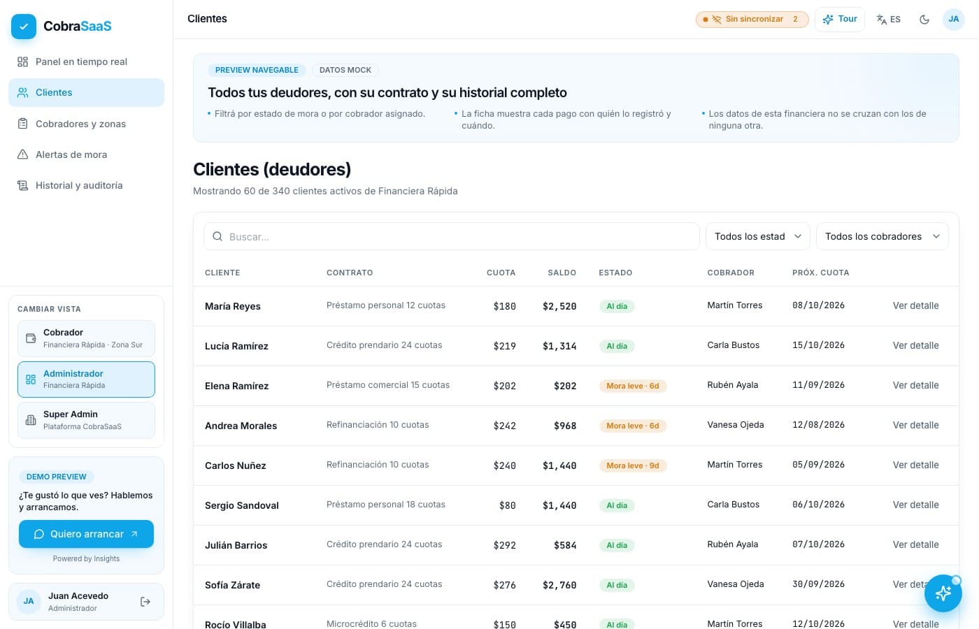The image size is (979, 629).
Task: Click Sergio Sandoval's Al día status
Action: (617, 505)
